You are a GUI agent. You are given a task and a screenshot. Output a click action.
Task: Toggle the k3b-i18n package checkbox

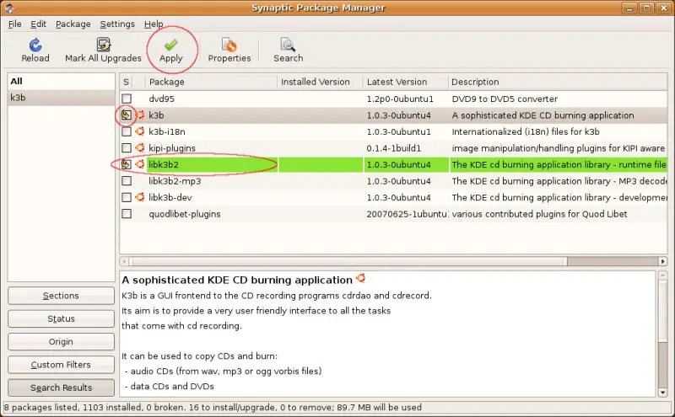click(127, 131)
